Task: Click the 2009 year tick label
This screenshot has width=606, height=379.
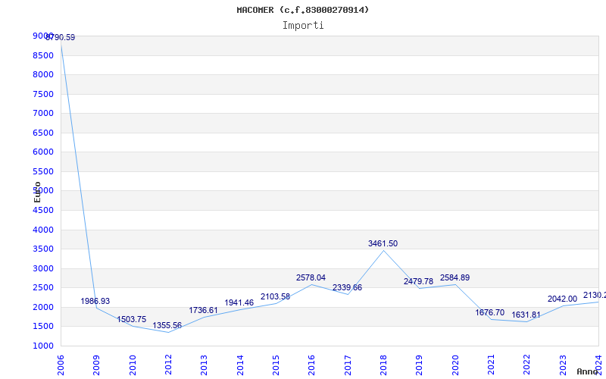Action: [97, 365]
